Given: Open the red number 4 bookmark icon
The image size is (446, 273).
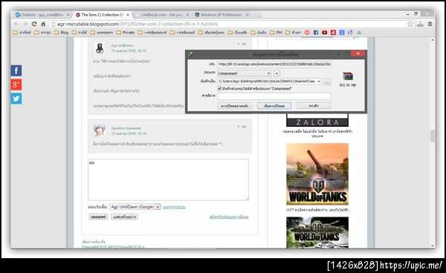Looking at the screenshot, I should point(333,33).
